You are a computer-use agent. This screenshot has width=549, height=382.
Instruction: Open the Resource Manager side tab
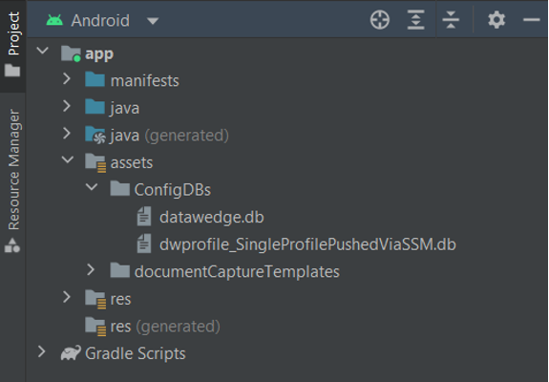pos(13,169)
